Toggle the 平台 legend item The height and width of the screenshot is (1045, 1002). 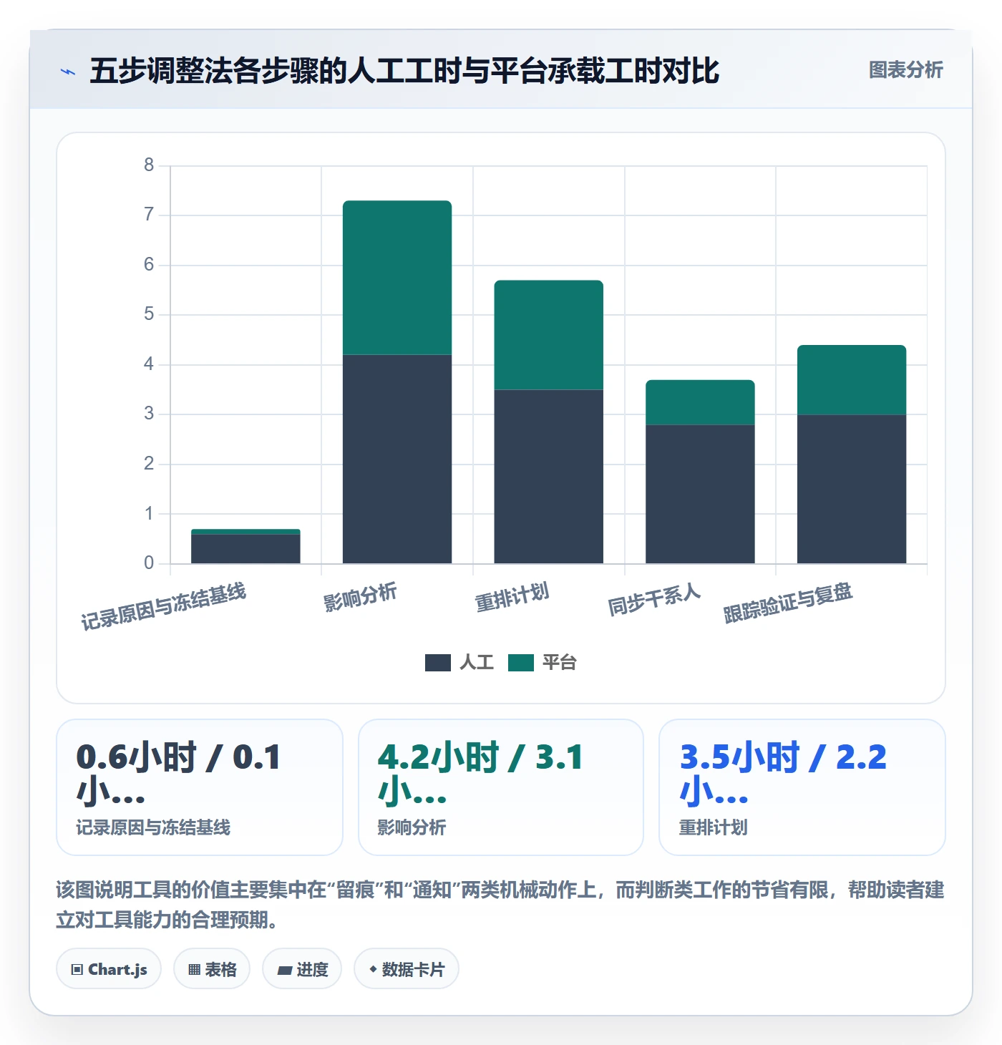(542, 662)
